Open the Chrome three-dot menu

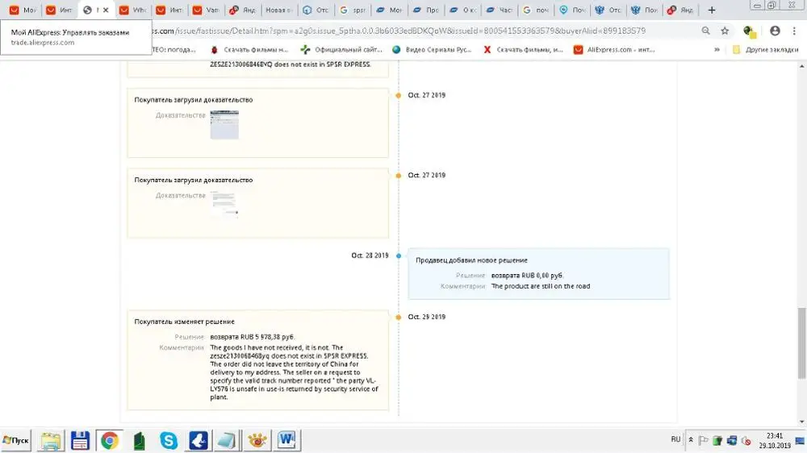coord(794,31)
